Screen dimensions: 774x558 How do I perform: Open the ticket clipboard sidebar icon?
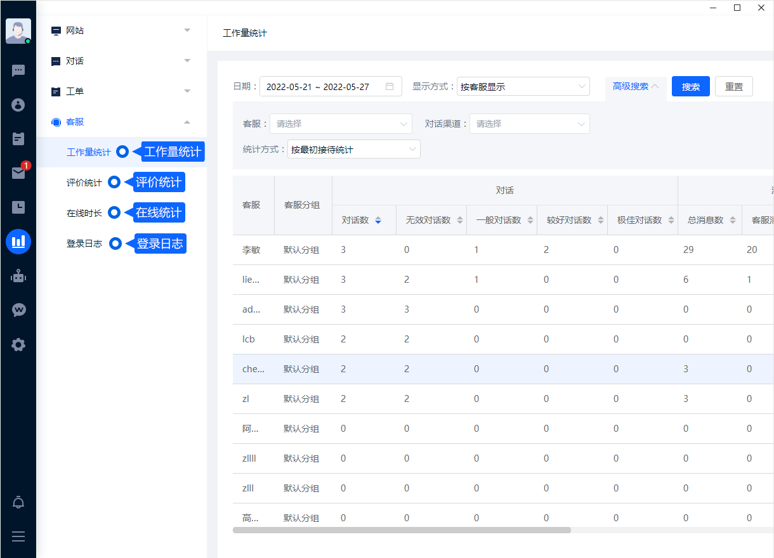click(x=18, y=138)
